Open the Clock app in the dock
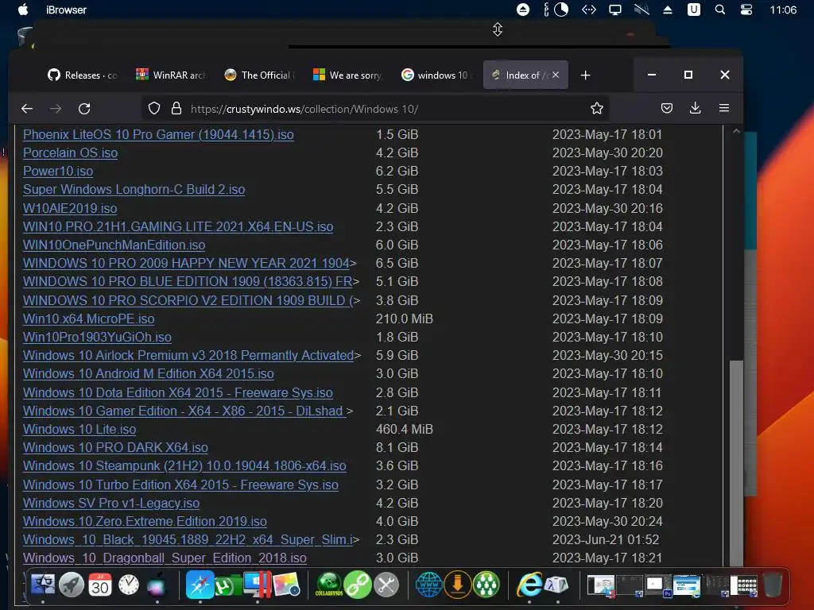The width and height of the screenshot is (814, 610). (128, 585)
